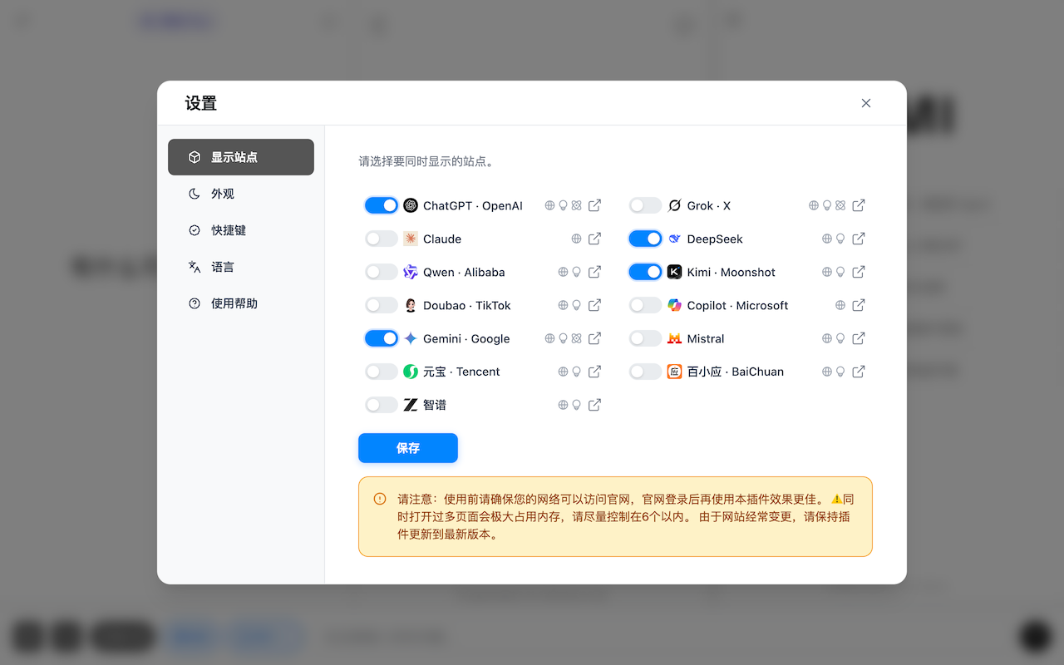Click the globe icon beside Kimi · Moonshot
This screenshot has height=665, width=1064.
[826, 272]
